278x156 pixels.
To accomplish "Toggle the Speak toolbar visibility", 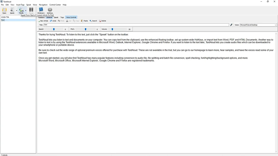I will 56,18.
